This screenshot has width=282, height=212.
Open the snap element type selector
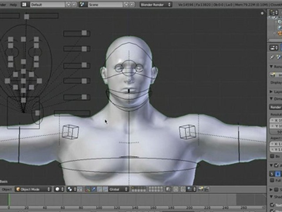point(191,189)
